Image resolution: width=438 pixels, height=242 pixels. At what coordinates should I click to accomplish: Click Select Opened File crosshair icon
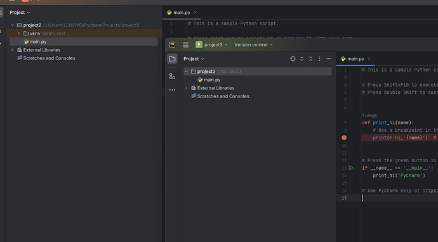[293, 59]
